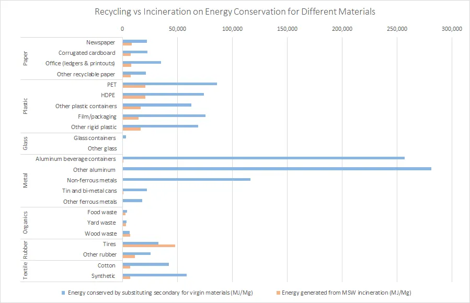The width and height of the screenshot is (470, 303).
Task: Click the blue bar for Film/packaging
Action: (164, 115)
